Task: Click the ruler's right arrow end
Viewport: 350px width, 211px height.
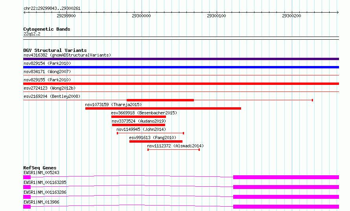Action: click(338, 12)
